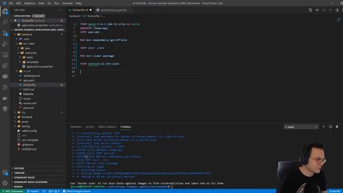Click the WSL remote indicator in status bar

pos(13,191)
